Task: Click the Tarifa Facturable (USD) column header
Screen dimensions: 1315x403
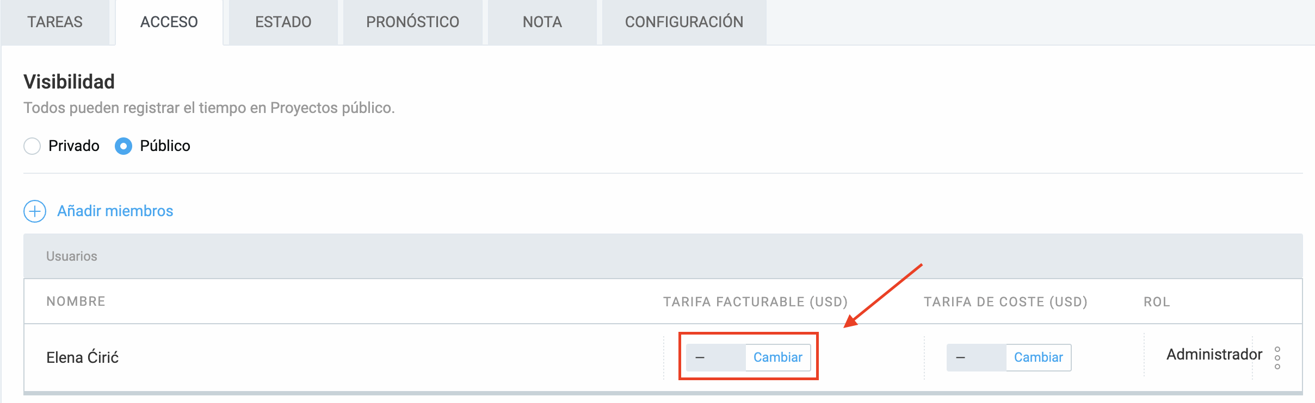Action: point(755,301)
